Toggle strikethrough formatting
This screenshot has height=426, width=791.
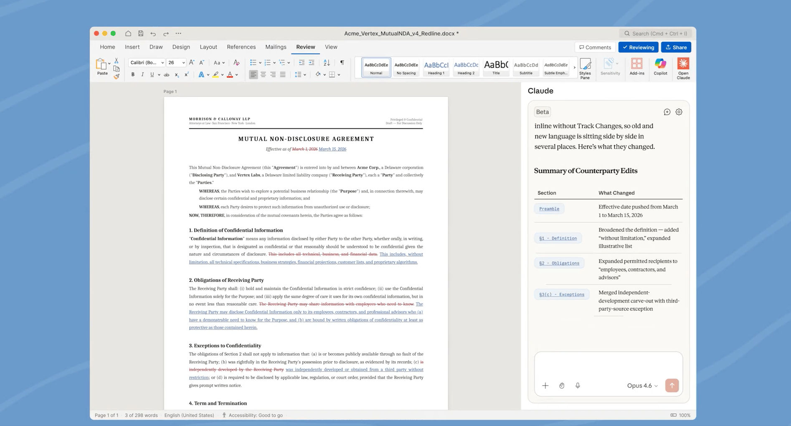click(x=166, y=75)
